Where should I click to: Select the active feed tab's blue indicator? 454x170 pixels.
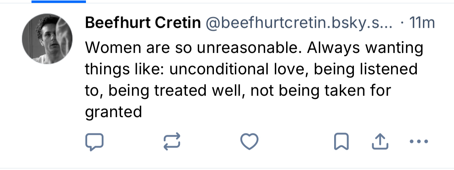point(59,2)
